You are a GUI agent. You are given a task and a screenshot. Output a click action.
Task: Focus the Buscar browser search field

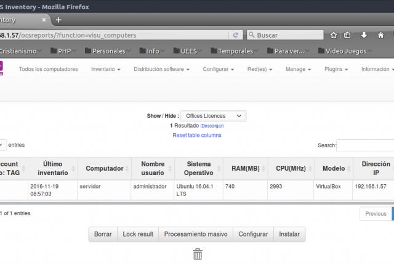[x=285, y=35]
